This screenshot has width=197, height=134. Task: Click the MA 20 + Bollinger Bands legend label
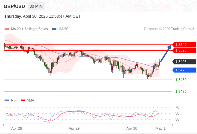click(29, 29)
